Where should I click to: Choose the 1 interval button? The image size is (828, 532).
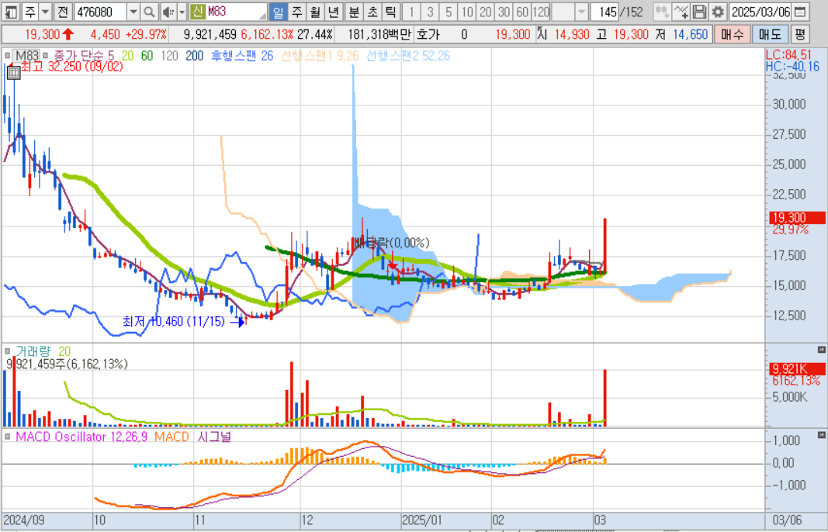tap(412, 12)
